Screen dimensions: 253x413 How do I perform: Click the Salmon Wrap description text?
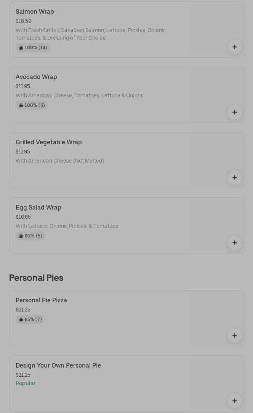(91, 34)
